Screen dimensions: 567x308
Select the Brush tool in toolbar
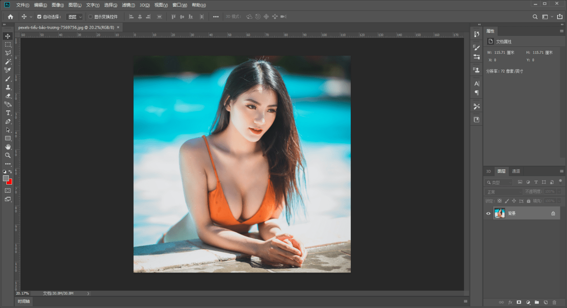pyautogui.click(x=8, y=79)
